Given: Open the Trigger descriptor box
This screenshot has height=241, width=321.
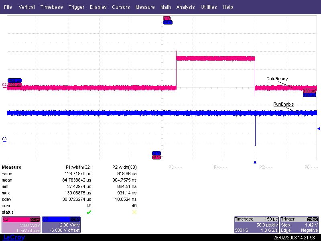Looking at the screenshot, I should point(299,225).
